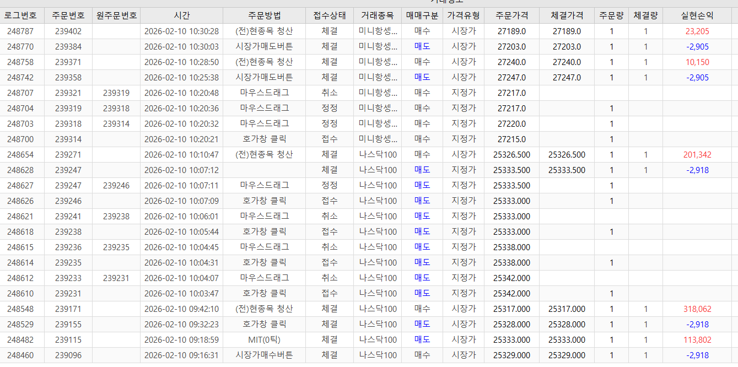Click the 주문가격 column header
Screen dimensions: 738x367
[511, 15]
